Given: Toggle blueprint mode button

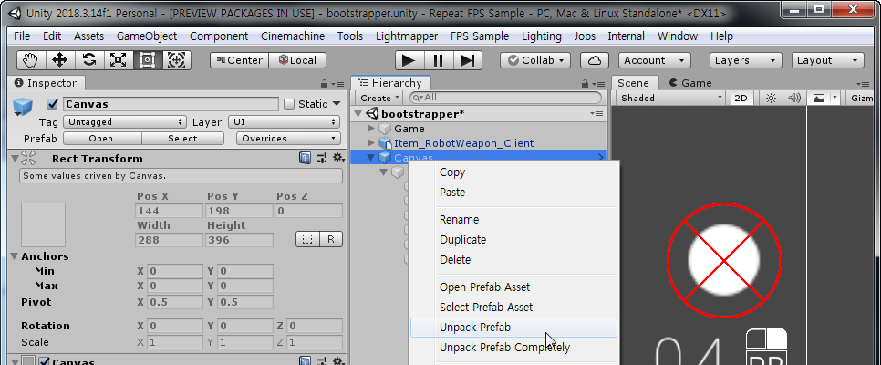Looking at the screenshot, I should [307, 240].
